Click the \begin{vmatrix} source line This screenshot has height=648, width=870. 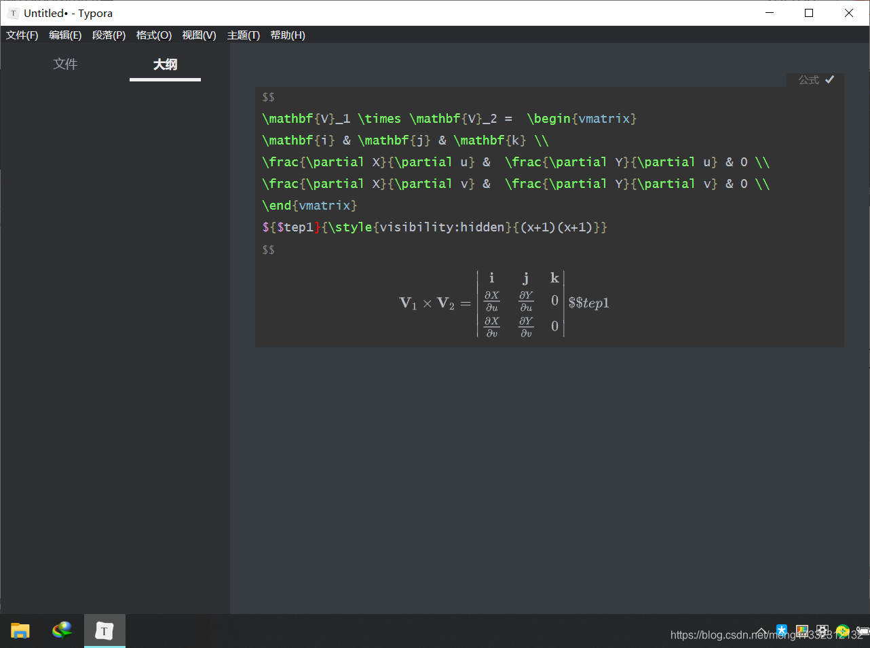449,119
